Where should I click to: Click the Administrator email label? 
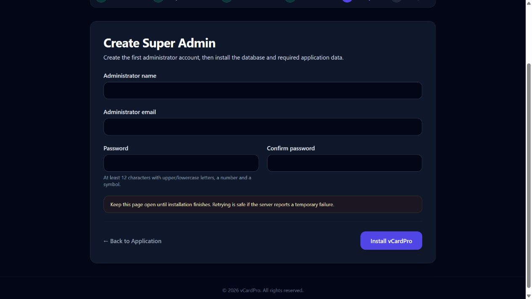coord(130,112)
